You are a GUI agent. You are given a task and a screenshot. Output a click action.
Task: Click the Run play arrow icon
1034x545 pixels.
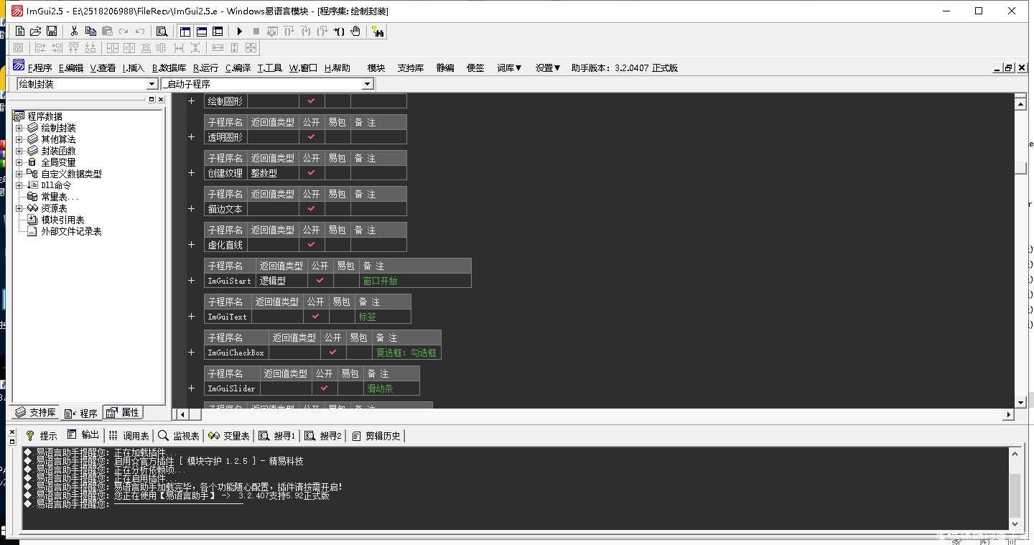pyautogui.click(x=240, y=31)
